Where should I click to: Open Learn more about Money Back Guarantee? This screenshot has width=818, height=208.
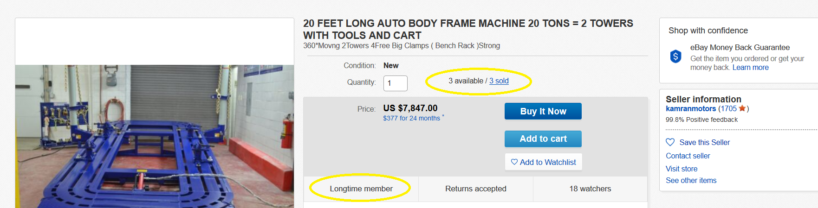tap(751, 68)
